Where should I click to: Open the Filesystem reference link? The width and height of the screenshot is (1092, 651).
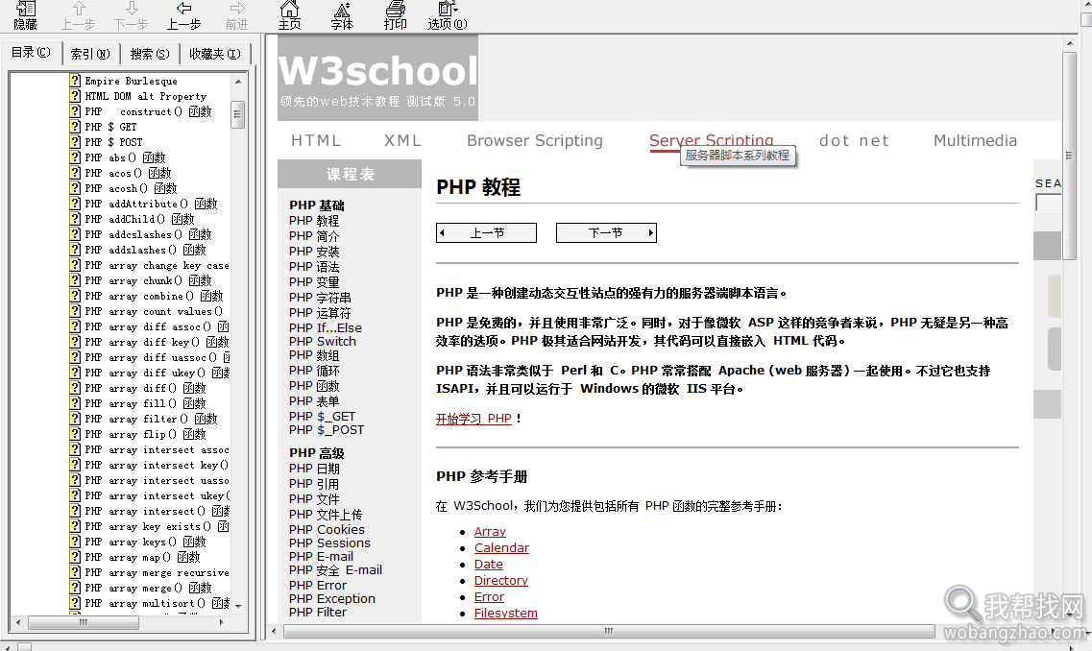(505, 614)
